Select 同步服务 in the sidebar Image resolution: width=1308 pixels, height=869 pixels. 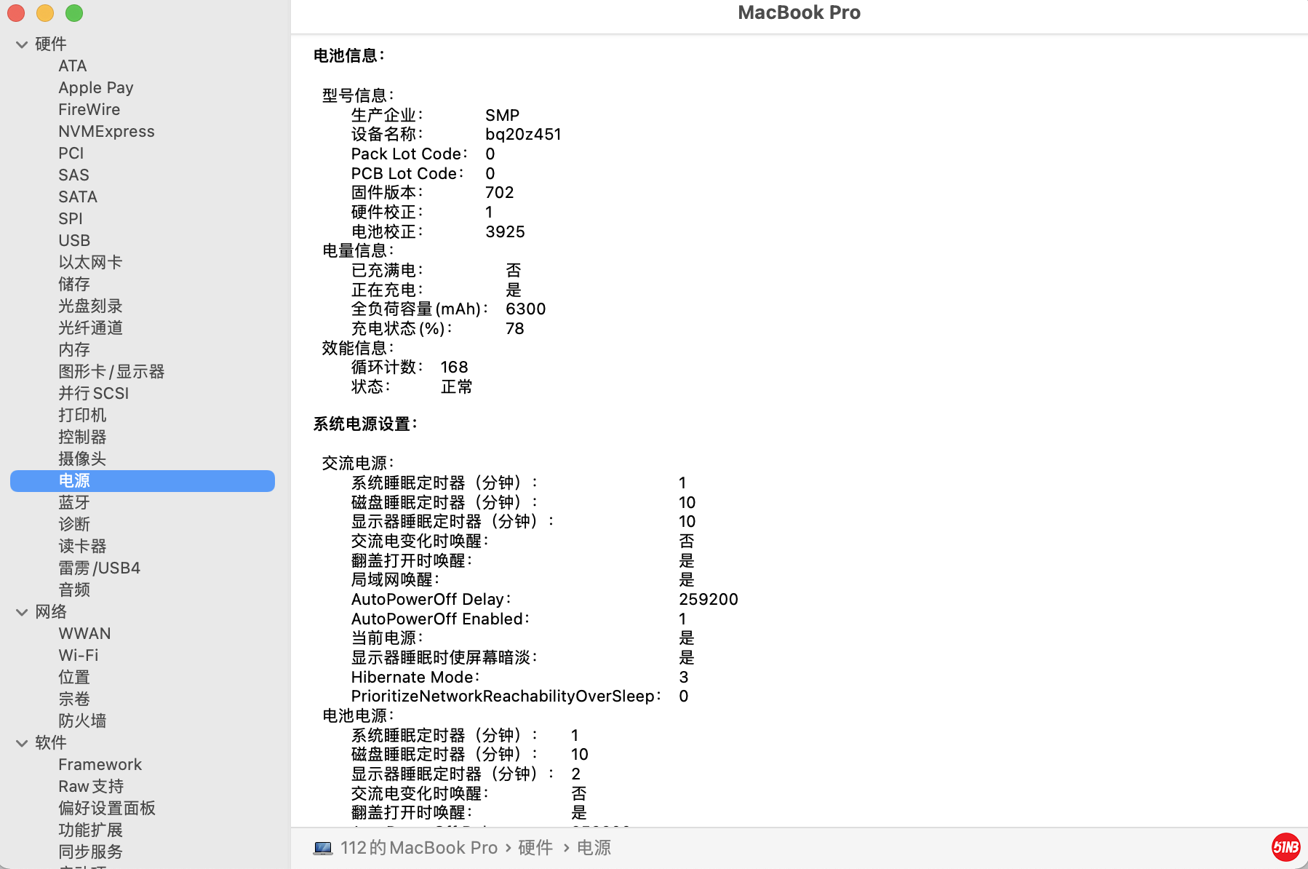[90, 852]
